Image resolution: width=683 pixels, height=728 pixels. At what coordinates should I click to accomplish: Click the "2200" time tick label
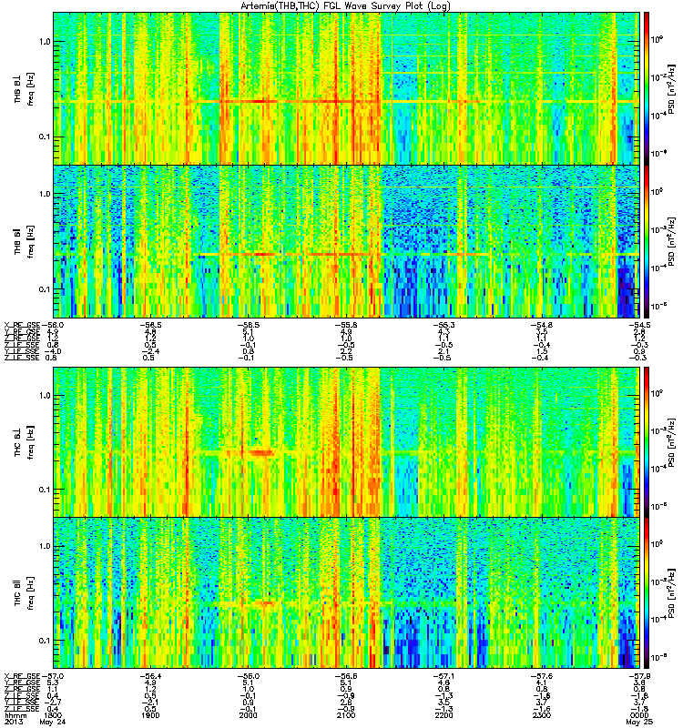pyautogui.click(x=443, y=715)
